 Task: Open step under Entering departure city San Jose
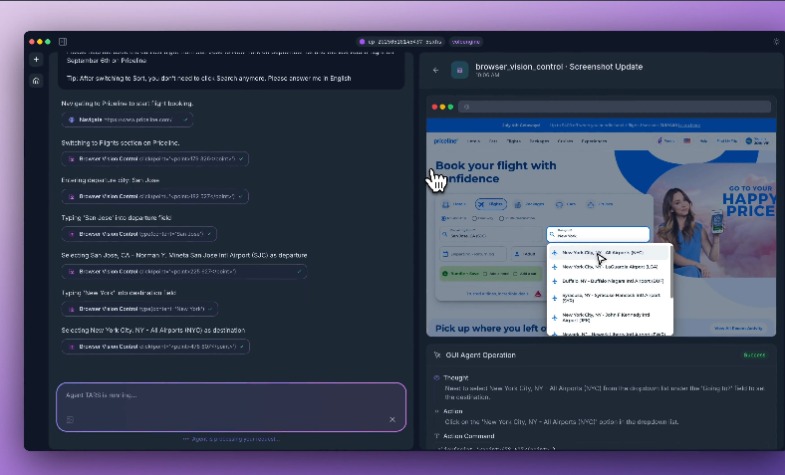(154, 196)
